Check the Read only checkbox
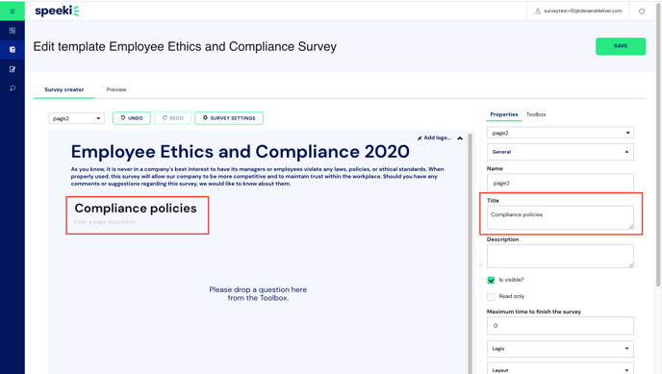Screen dimensions: 662x374 pos(491,297)
